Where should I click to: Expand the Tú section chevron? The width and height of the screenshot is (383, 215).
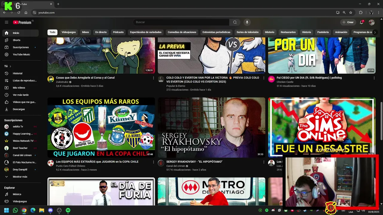(x=10, y=66)
